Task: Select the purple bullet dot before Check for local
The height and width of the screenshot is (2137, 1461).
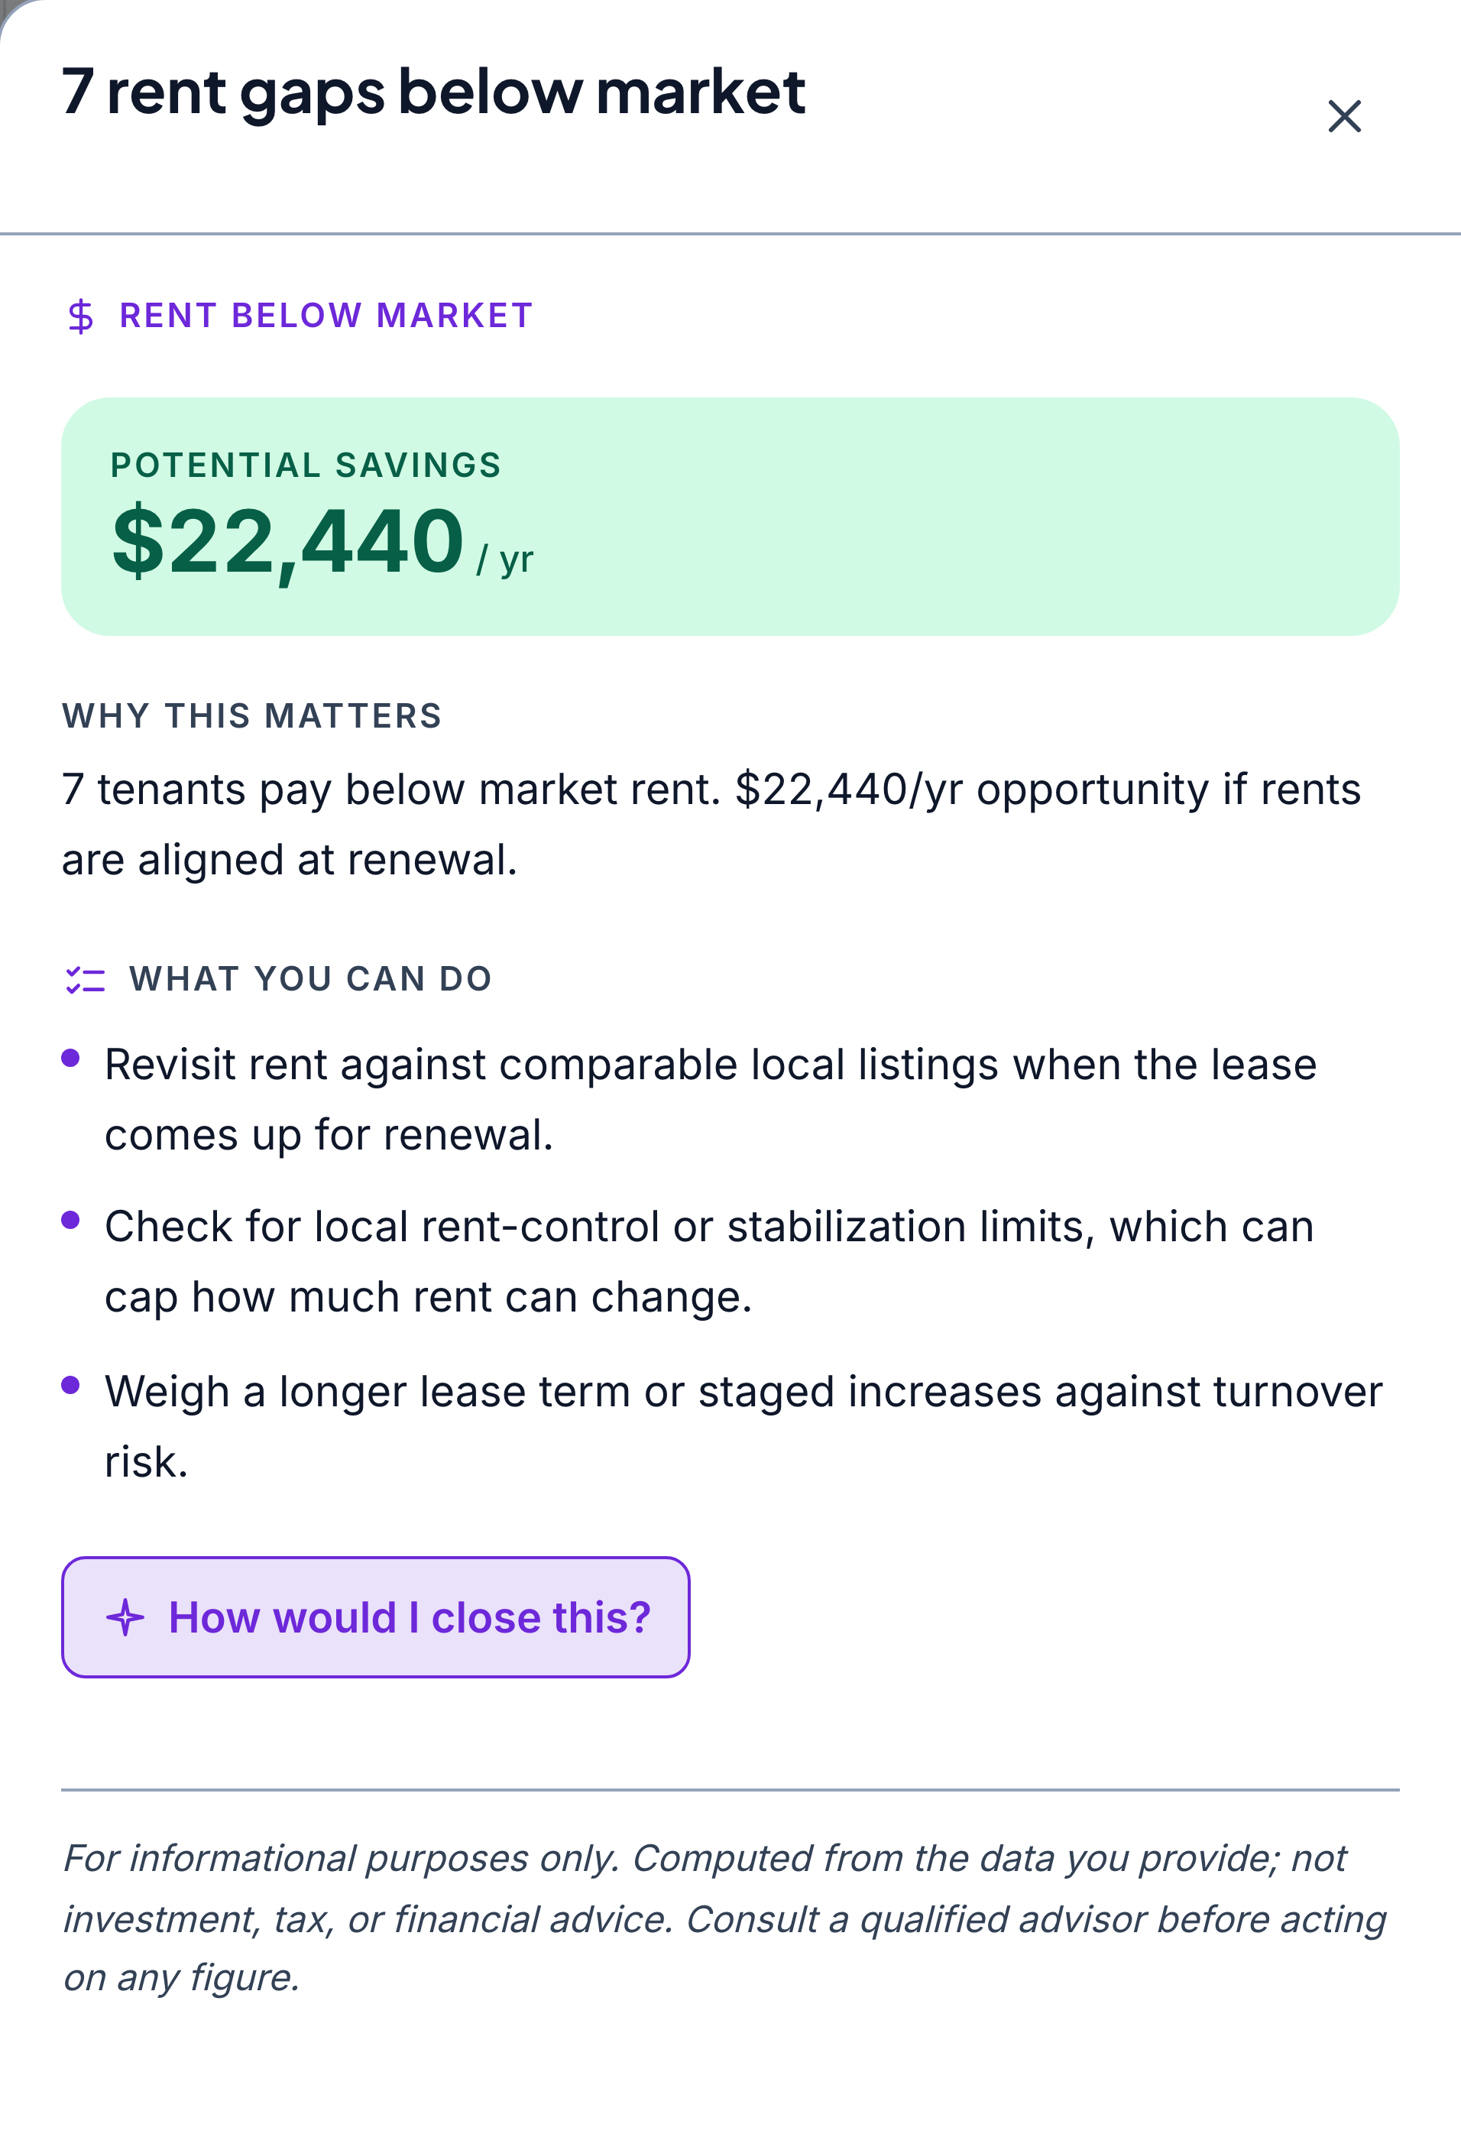Action: (x=71, y=1219)
